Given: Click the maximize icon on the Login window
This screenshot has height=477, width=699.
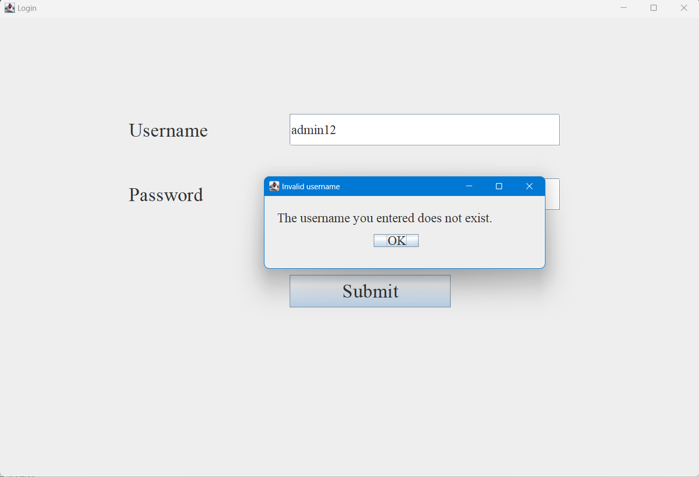Looking at the screenshot, I should point(654,8).
